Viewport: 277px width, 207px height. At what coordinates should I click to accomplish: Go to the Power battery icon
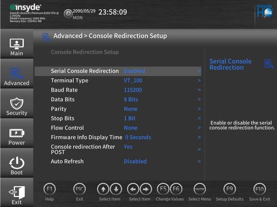17,133
